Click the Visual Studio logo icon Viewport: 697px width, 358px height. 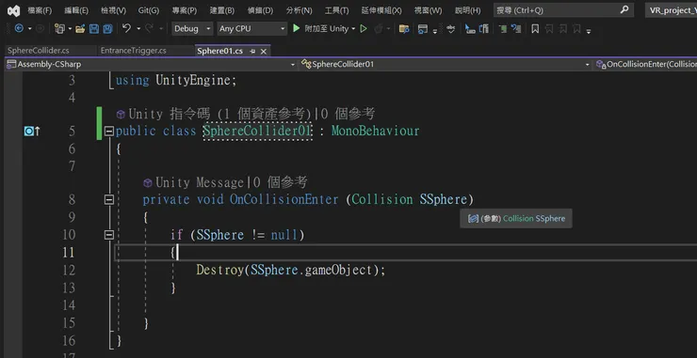click(14, 10)
